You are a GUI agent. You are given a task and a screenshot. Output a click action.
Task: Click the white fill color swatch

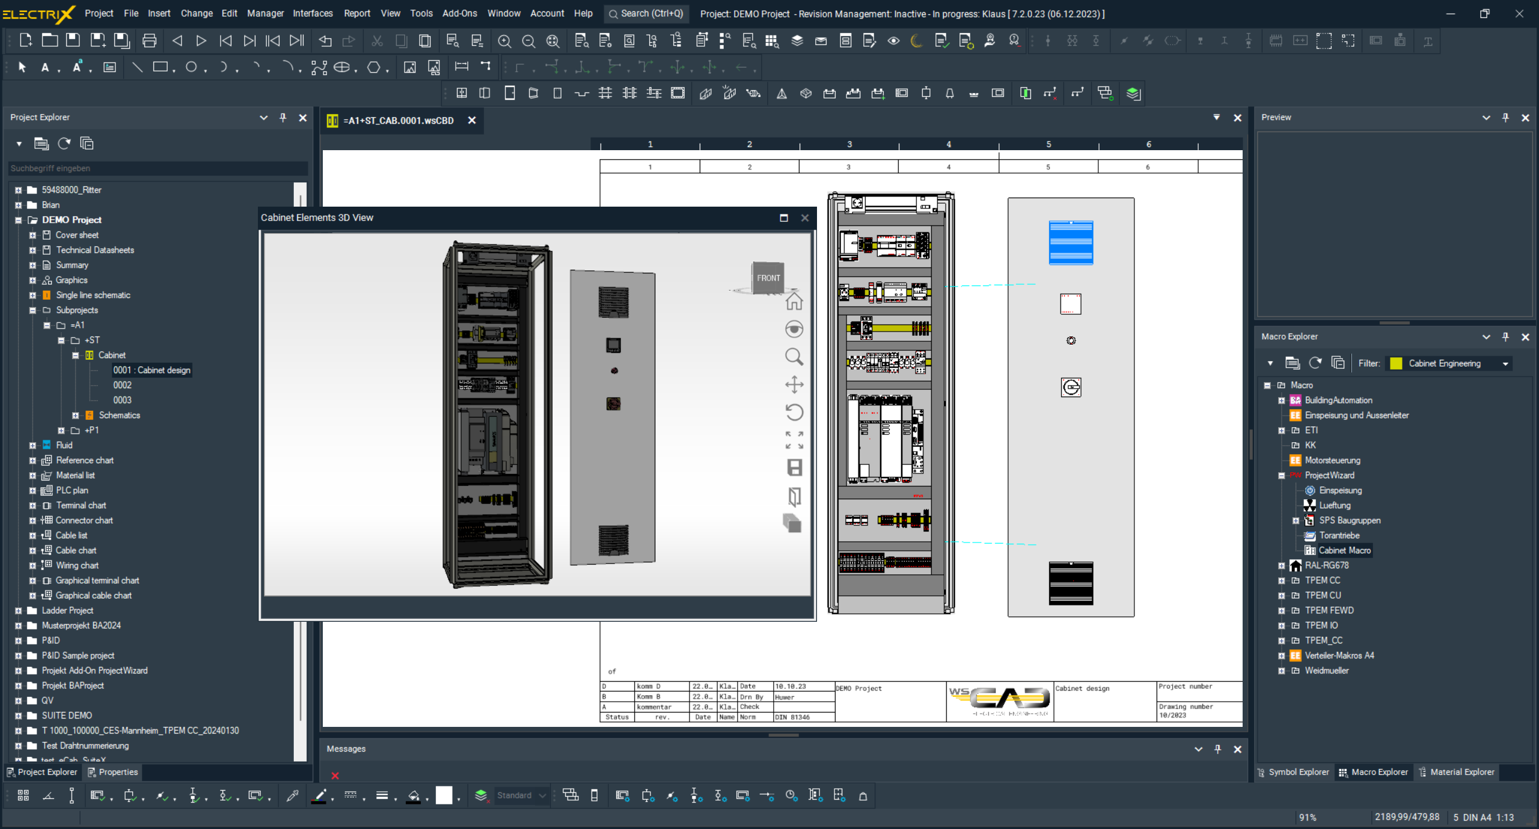pos(444,795)
